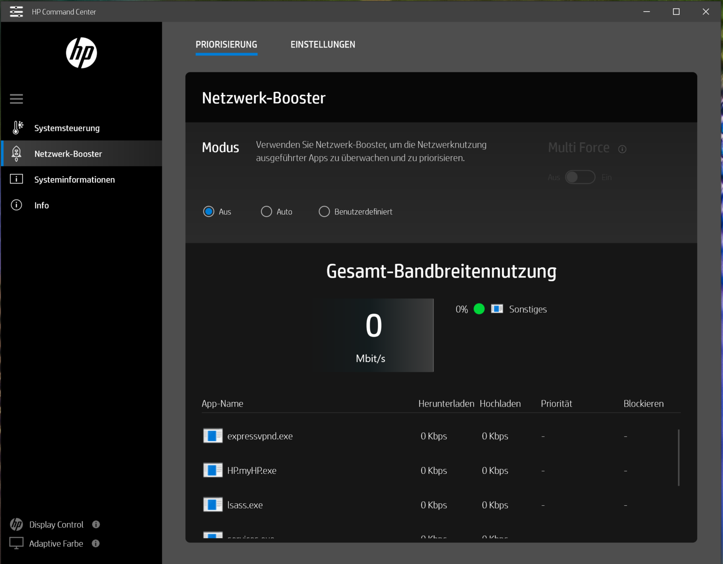
Task: Click the info icon beside Display Control
Action: [96, 525]
